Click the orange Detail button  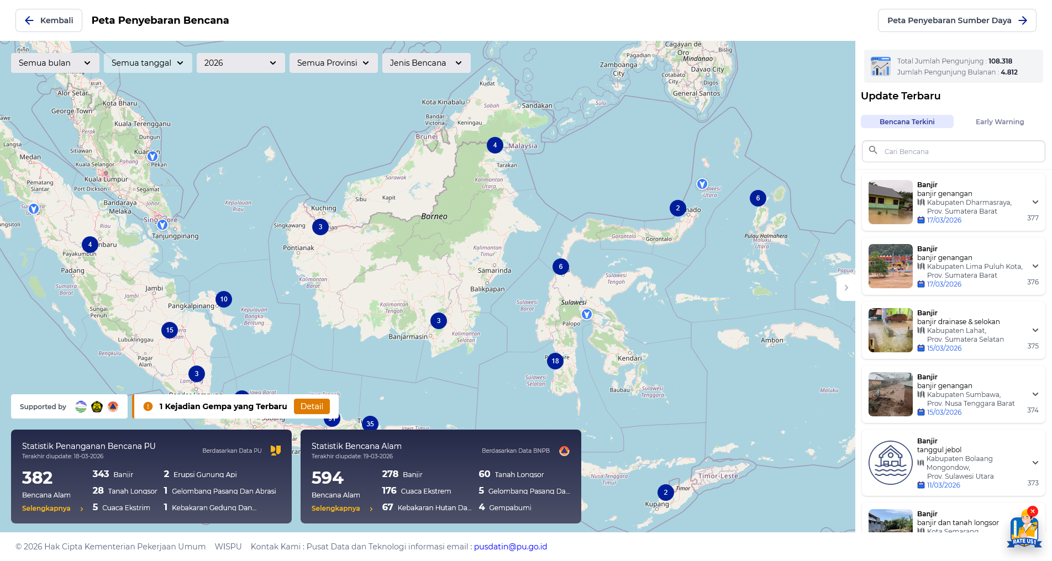(312, 406)
